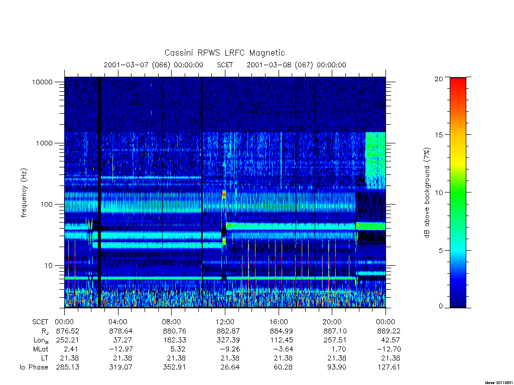Click the 882.87 radial distance value

pos(228,331)
